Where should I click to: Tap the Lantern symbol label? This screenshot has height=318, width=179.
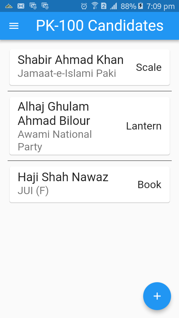pyautogui.click(x=144, y=126)
